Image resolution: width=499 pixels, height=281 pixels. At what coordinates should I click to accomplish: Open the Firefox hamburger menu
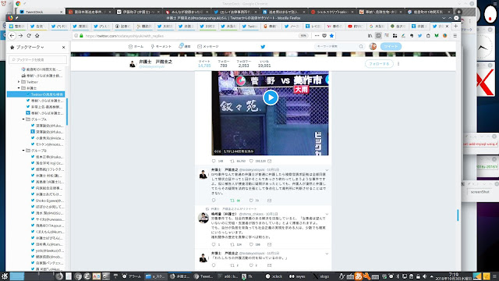click(455, 36)
